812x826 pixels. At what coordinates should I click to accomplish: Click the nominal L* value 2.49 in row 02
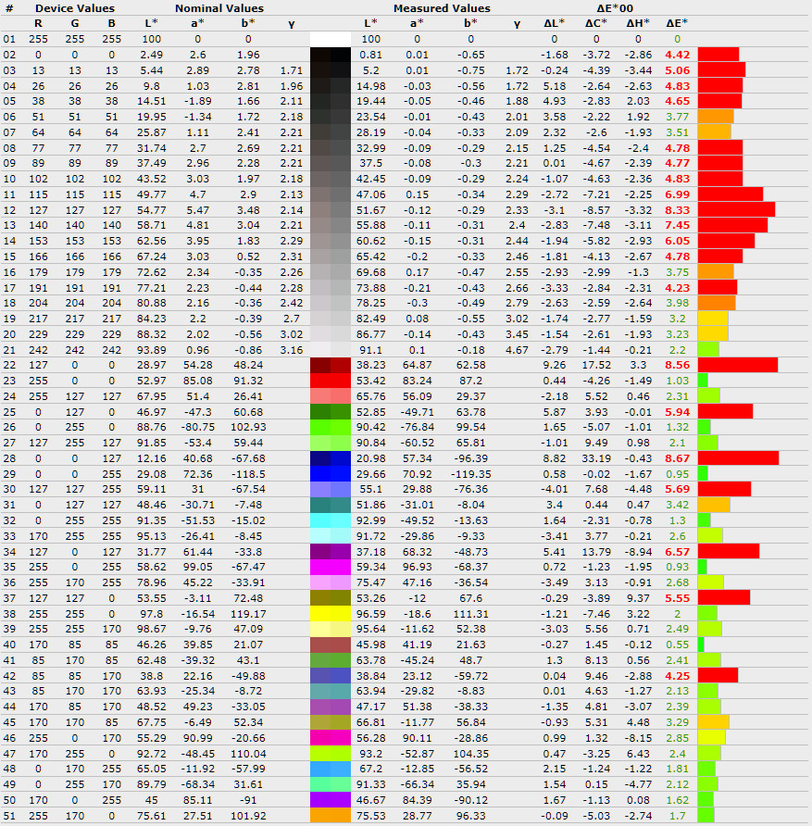[151, 55]
